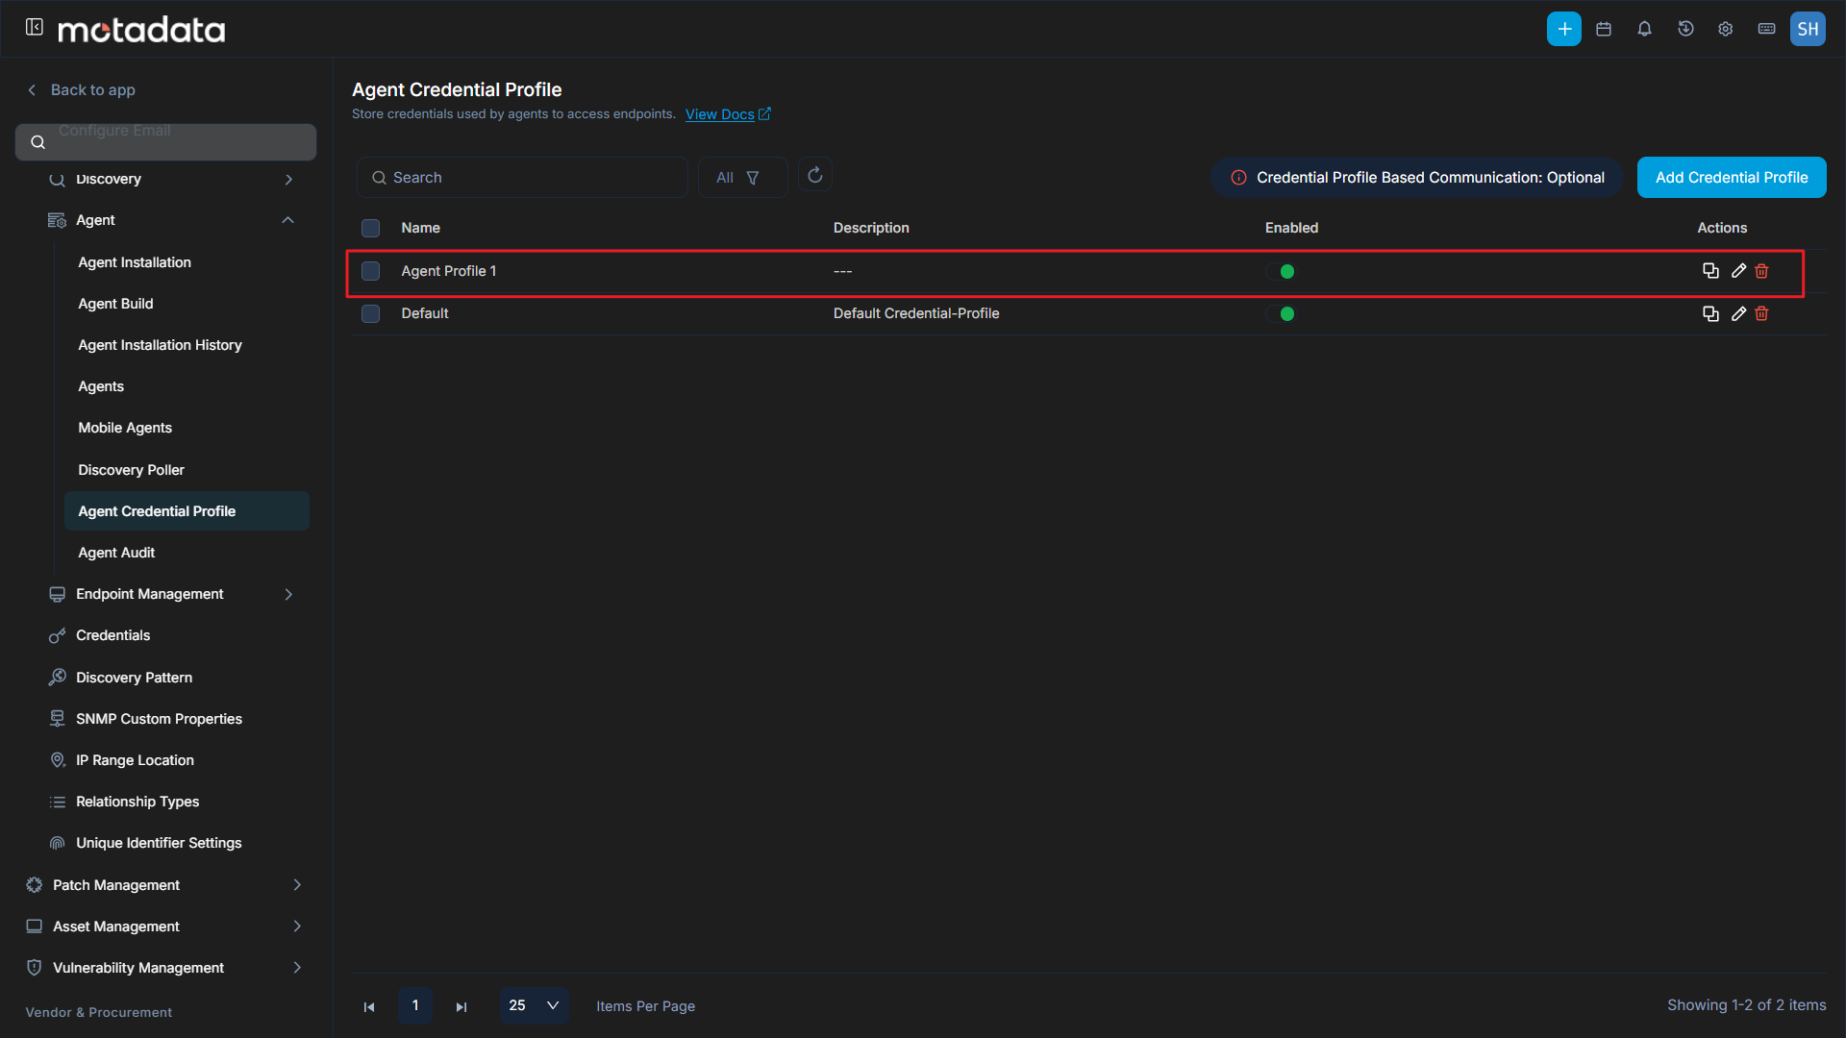The width and height of the screenshot is (1846, 1038).
Task: Select Agent Profile 1 checkbox
Action: click(x=370, y=271)
